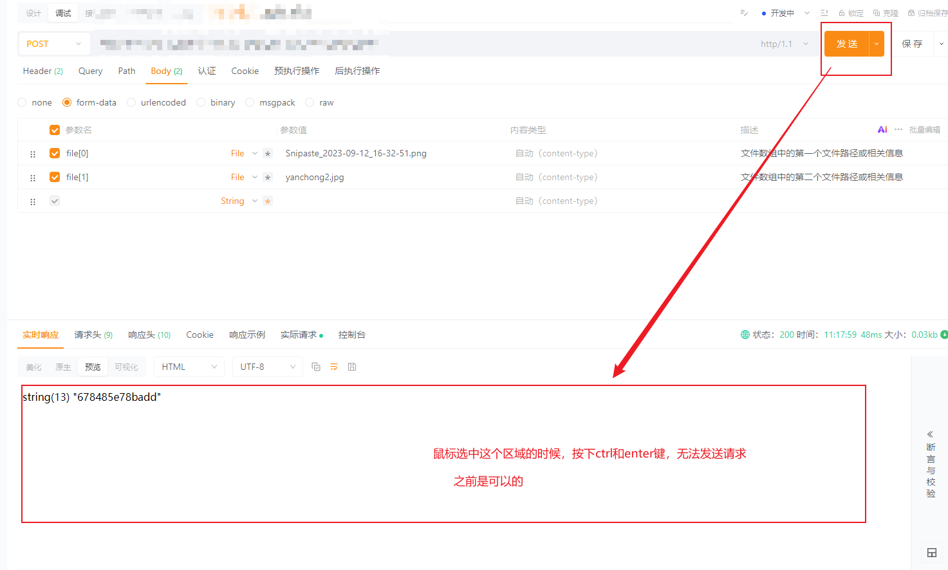948x570 pixels.
Task: Click the Snipaste_2023-09-12_16-32-51.png file value
Action: click(356, 153)
